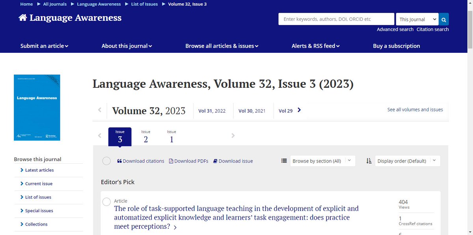
Task: Go to the next volume arrow
Action: coord(299,110)
